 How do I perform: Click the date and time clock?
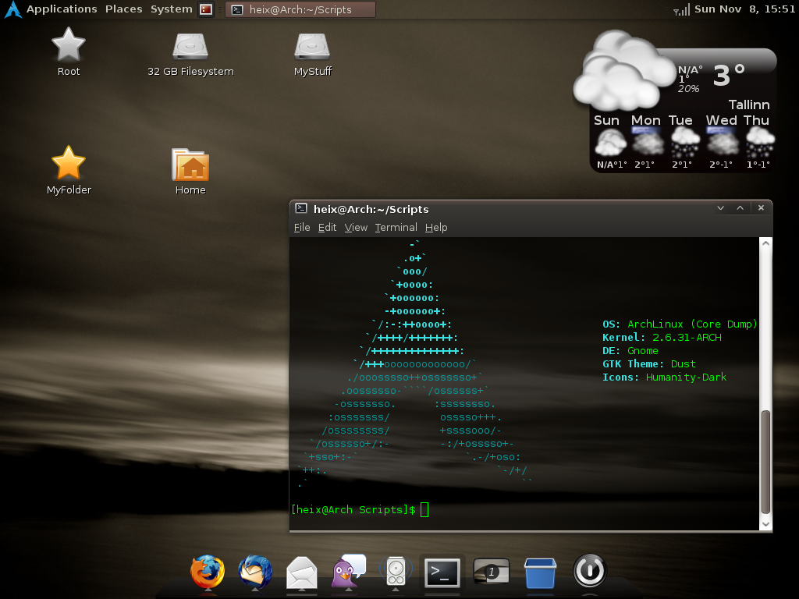point(744,9)
